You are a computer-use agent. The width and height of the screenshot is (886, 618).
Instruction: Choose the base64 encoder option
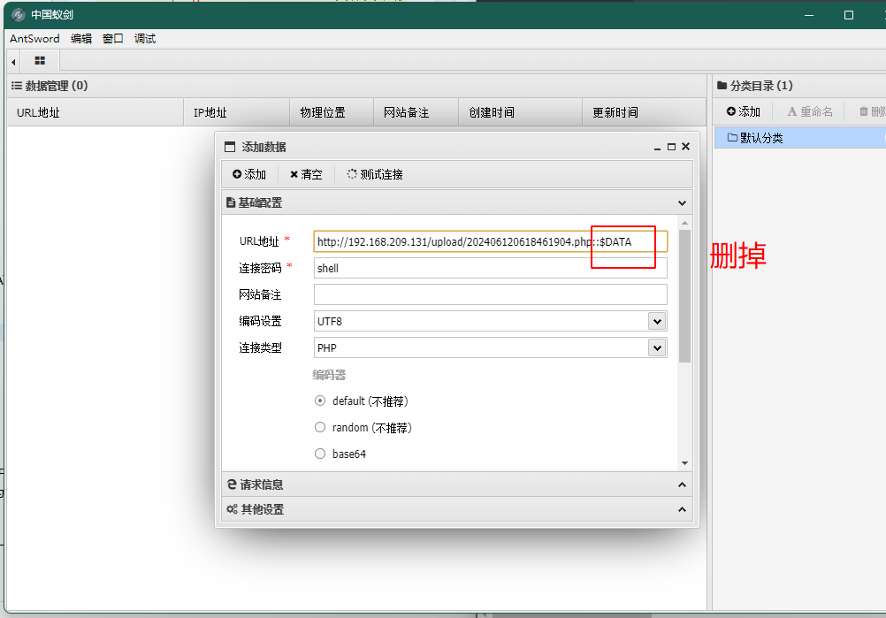click(x=319, y=454)
